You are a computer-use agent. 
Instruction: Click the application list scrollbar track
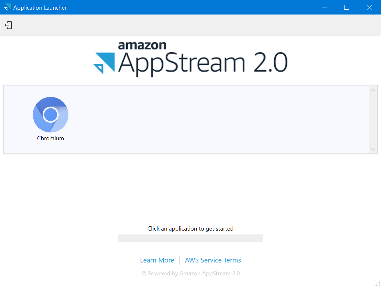[x=373, y=119]
